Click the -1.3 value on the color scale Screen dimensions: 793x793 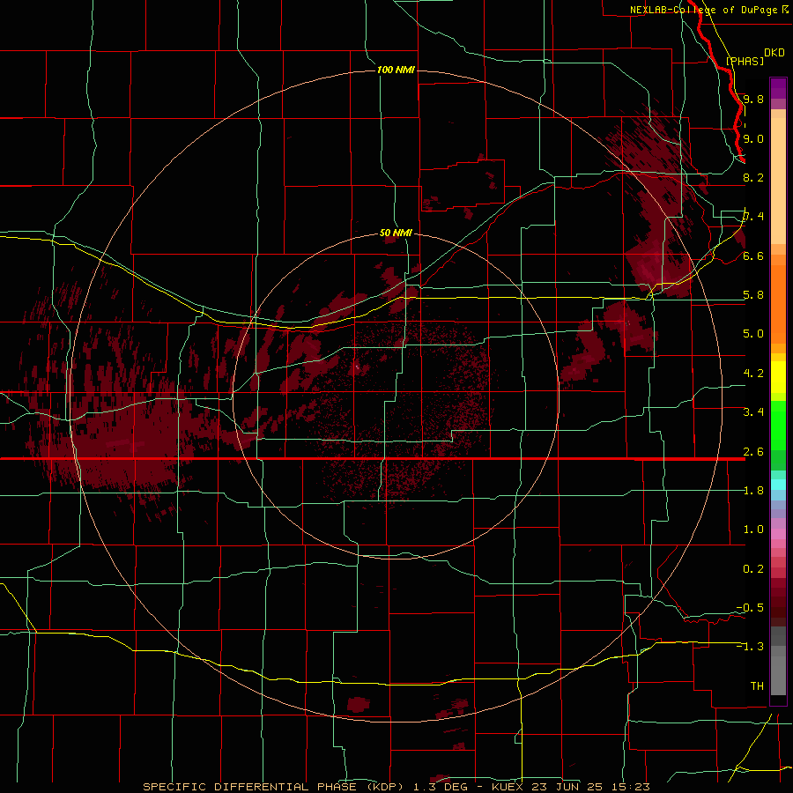pos(750,647)
